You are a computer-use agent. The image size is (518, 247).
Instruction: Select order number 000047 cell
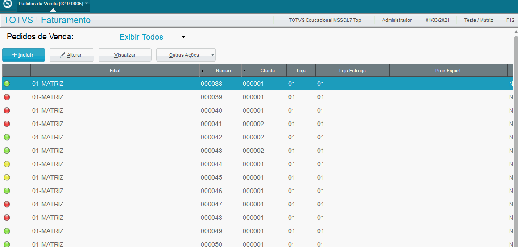pos(211,205)
